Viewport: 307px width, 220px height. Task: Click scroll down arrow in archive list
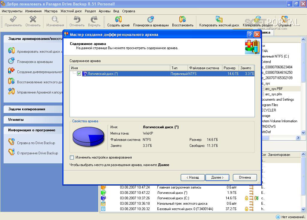click(303, 209)
